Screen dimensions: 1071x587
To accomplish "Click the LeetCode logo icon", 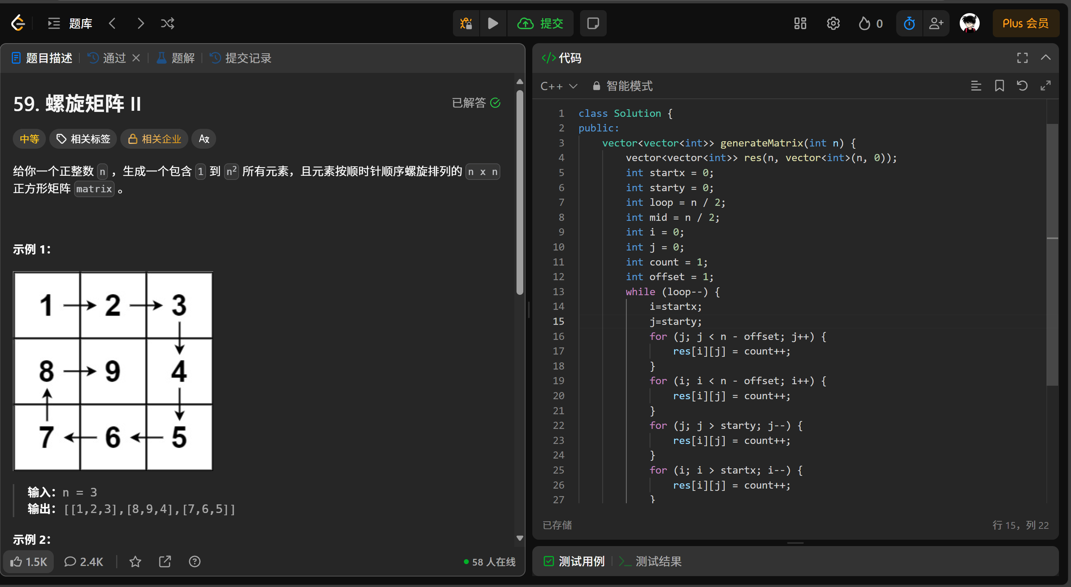I will (x=18, y=23).
